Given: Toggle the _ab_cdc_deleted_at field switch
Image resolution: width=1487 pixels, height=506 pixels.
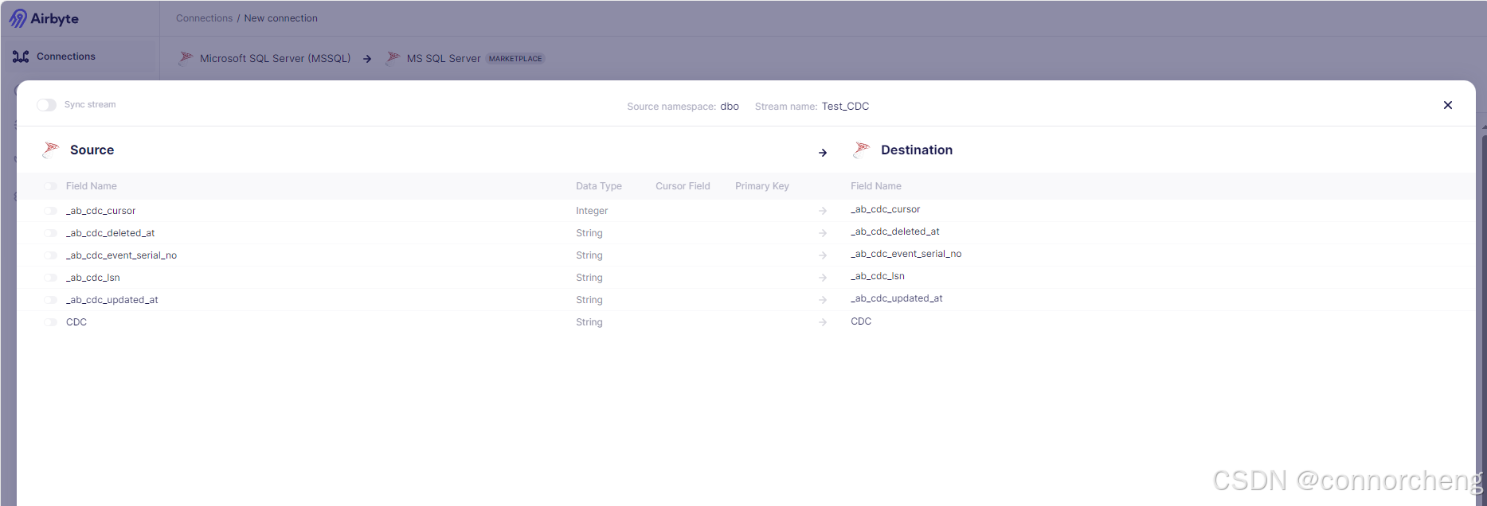Looking at the screenshot, I should (50, 233).
